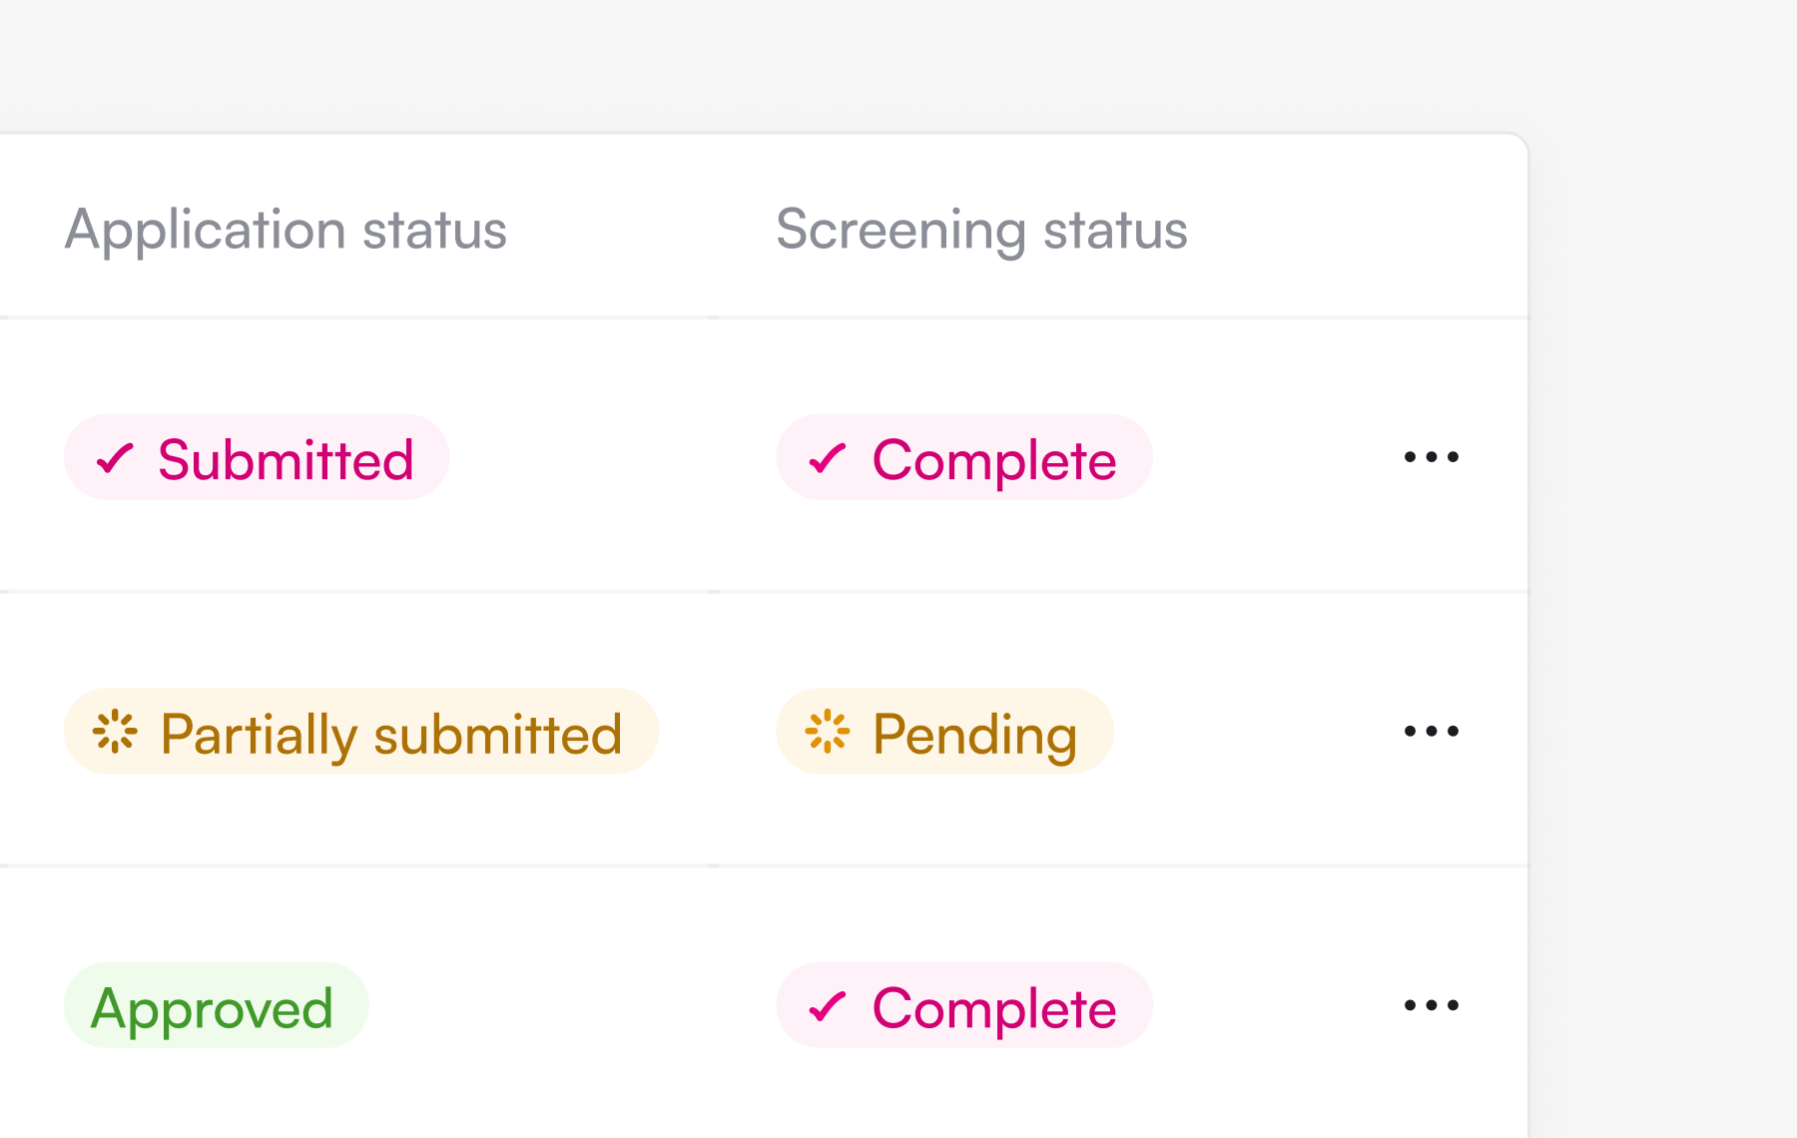The height and width of the screenshot is (1138, 1797).
Task: Click Complete text in the Submitted row
Action: 994,460
